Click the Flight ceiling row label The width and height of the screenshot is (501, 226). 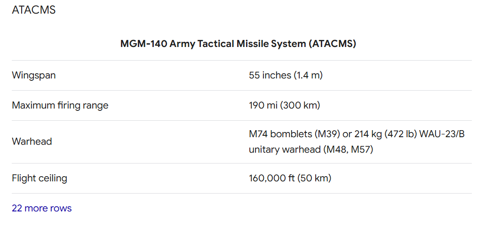click(40, 179)
